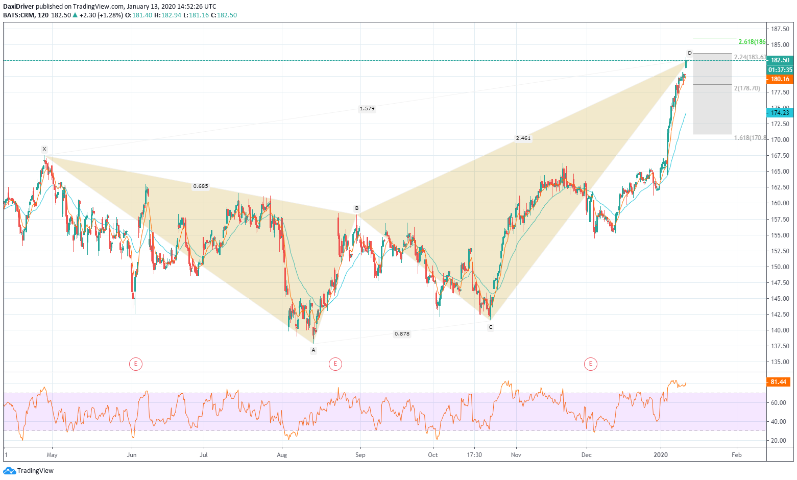Click the RSI scale 60.00 label
Screen dimensions: 797x480
778,403
